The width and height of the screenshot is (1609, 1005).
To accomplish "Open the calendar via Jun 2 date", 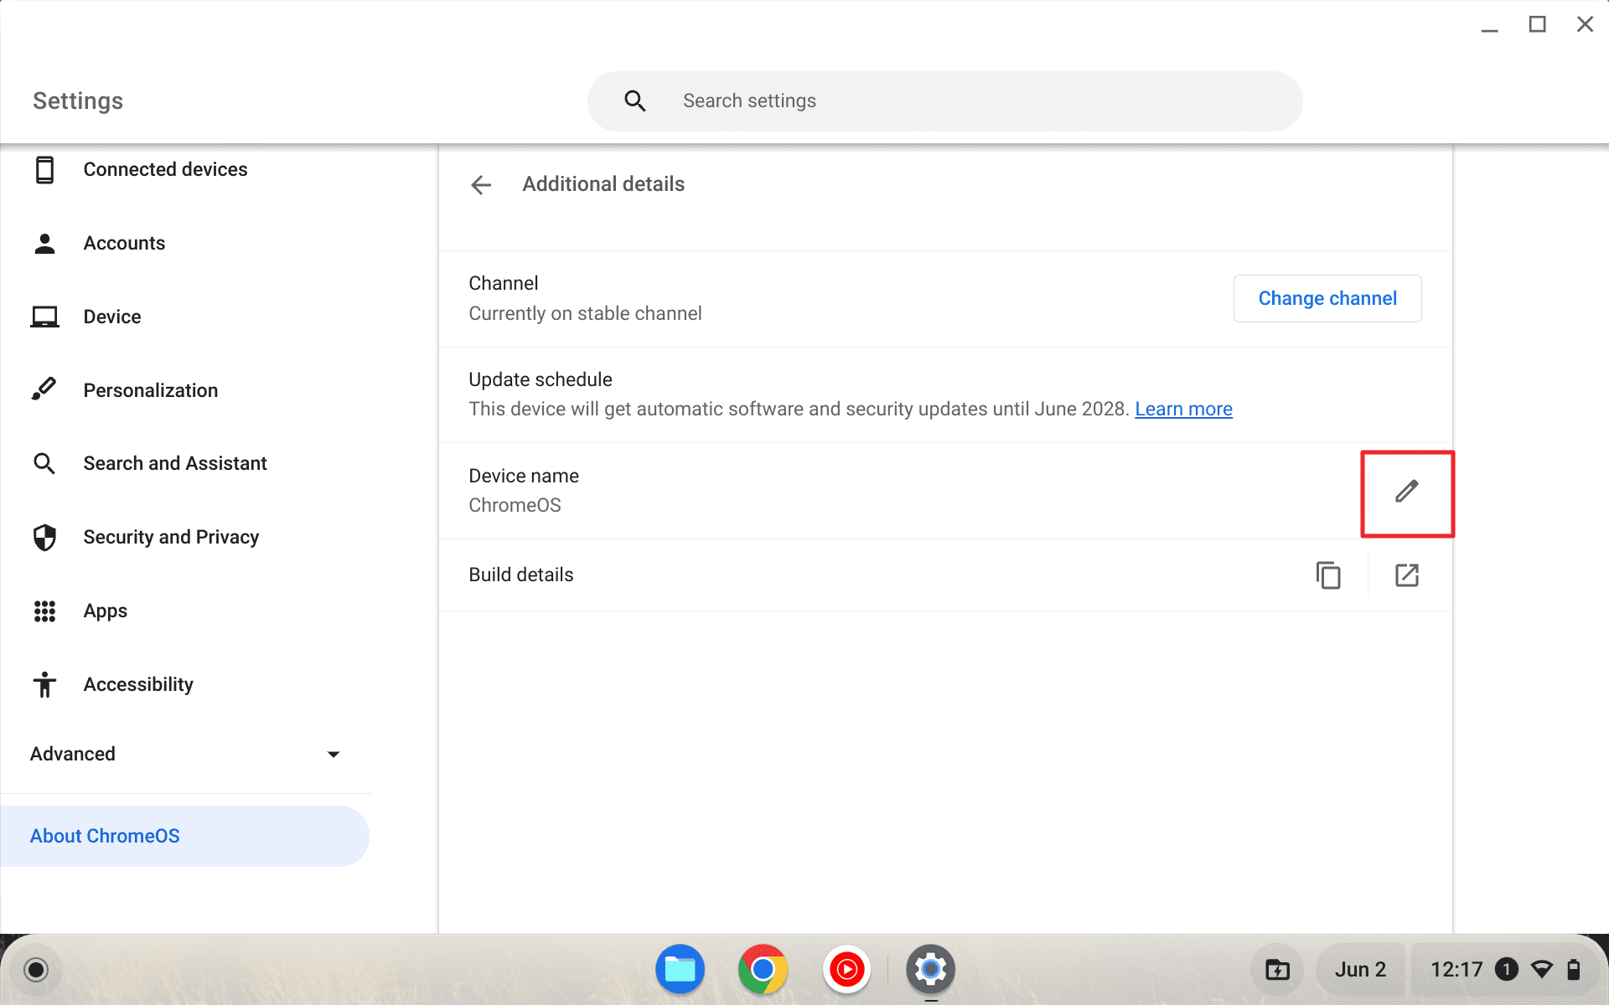I will pos(1360,970).
